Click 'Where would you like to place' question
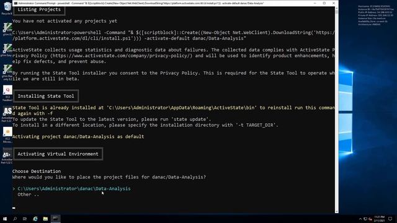 point(109,177)
